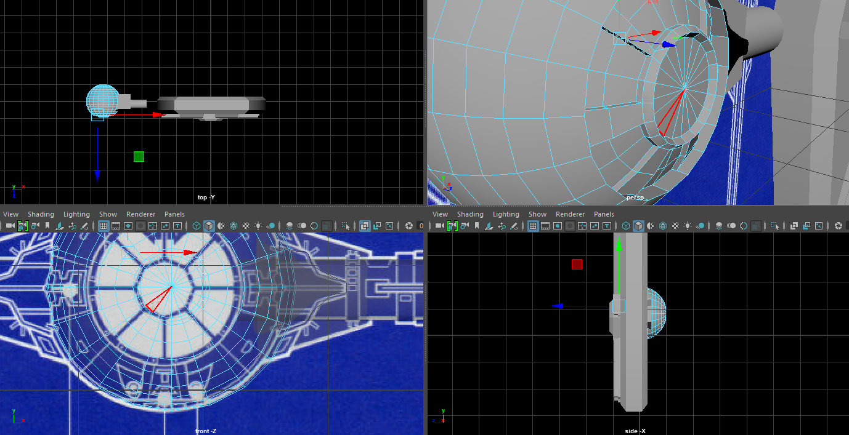The height and width of the screenshot is (435, 849).
Task: Click green Y-axis arrow in side view
Action: [x=619, y=244]
